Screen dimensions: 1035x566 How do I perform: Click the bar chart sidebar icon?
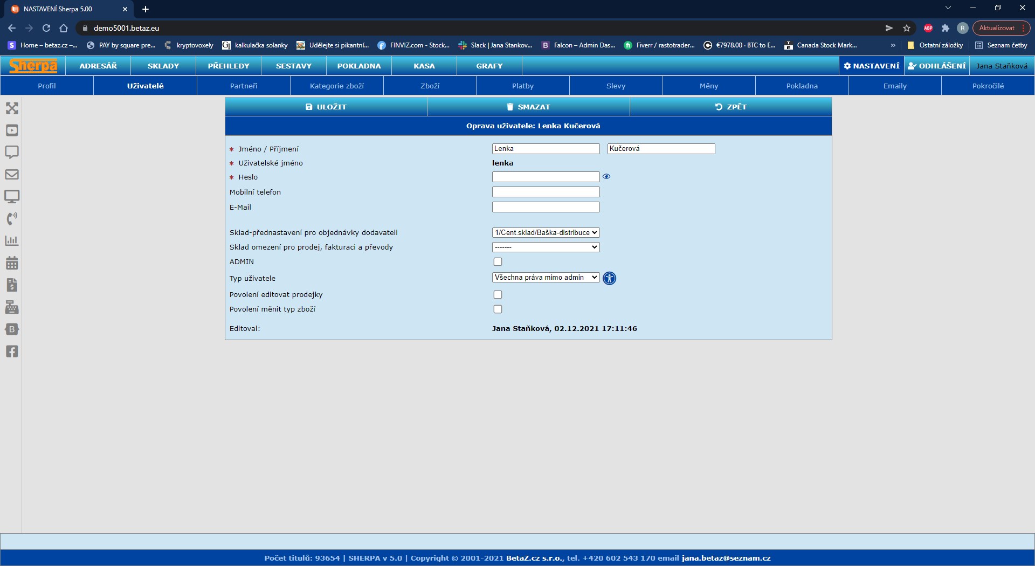[12, 241]
